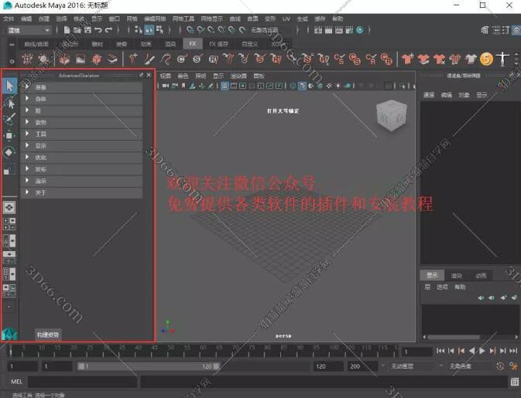Click the New Scene icon

click(x=67, y=30)
